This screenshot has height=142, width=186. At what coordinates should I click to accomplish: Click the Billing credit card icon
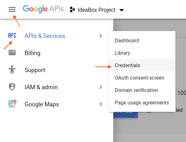[12, 53]
